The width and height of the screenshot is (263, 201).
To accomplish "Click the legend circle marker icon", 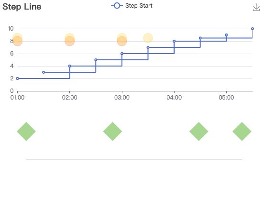I will coord(117,6).
